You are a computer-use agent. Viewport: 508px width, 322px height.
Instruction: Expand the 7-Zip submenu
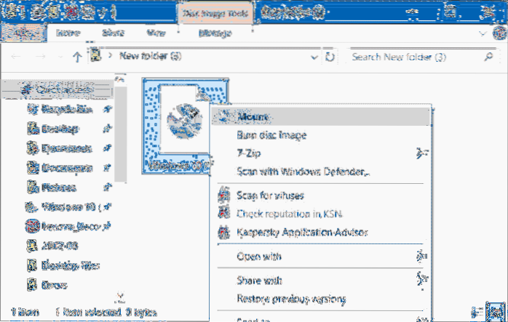click(420, 154)
